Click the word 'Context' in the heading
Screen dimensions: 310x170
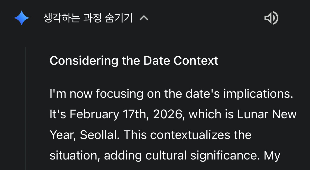tap(196, 61)
